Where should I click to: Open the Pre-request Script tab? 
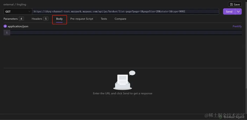[x=82, y=19]
